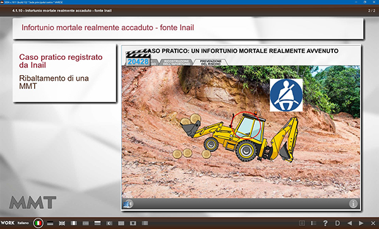Open the contents list icon
379x229 pixels.
[x=313, y=223]
